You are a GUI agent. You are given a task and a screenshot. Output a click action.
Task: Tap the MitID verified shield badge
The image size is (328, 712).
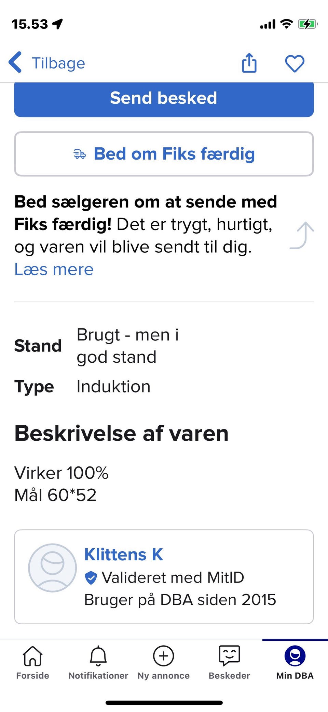(x=91, y=577)
